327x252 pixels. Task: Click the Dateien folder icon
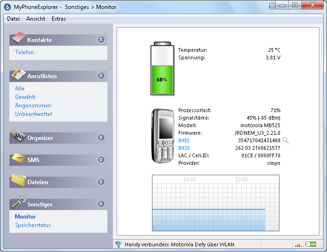19,181
